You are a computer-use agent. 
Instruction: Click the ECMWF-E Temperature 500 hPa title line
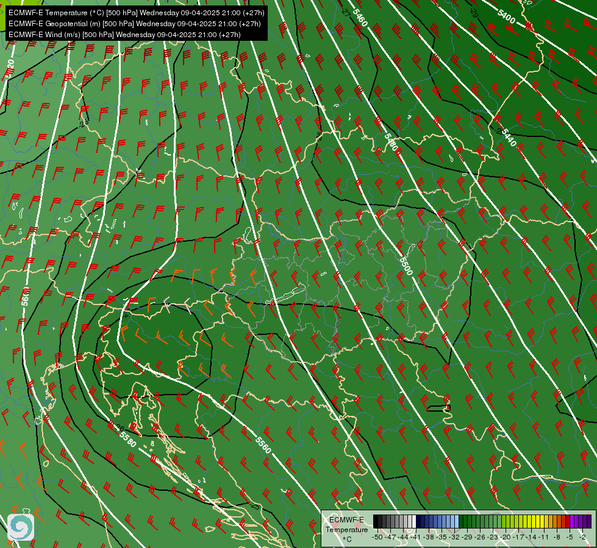click(137, 13)
